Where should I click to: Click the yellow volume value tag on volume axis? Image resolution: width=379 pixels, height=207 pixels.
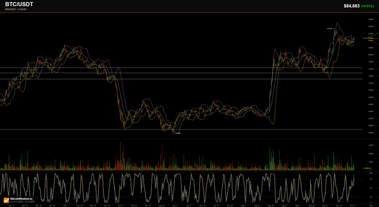(368, 168)
